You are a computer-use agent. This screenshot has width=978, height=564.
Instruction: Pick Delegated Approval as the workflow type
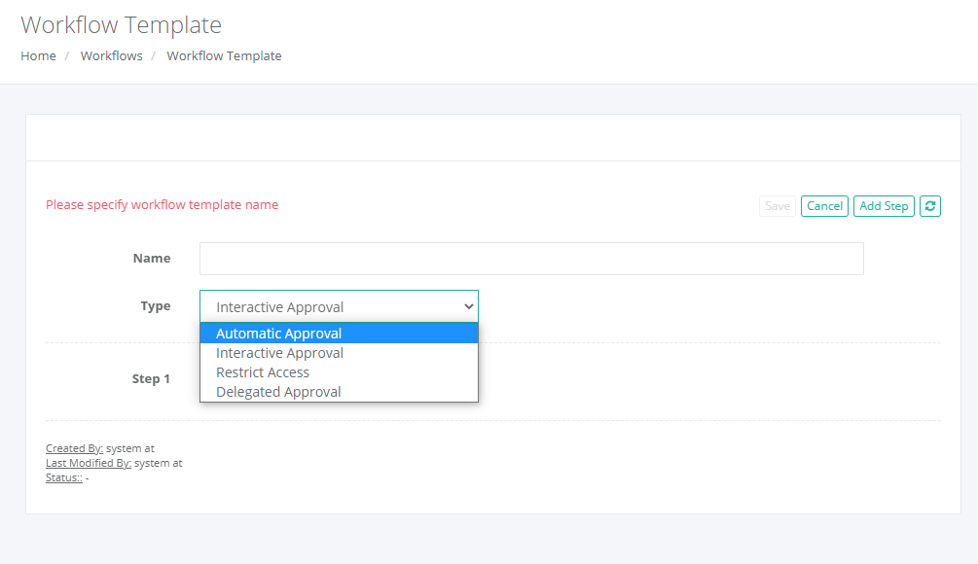(275, 391)
